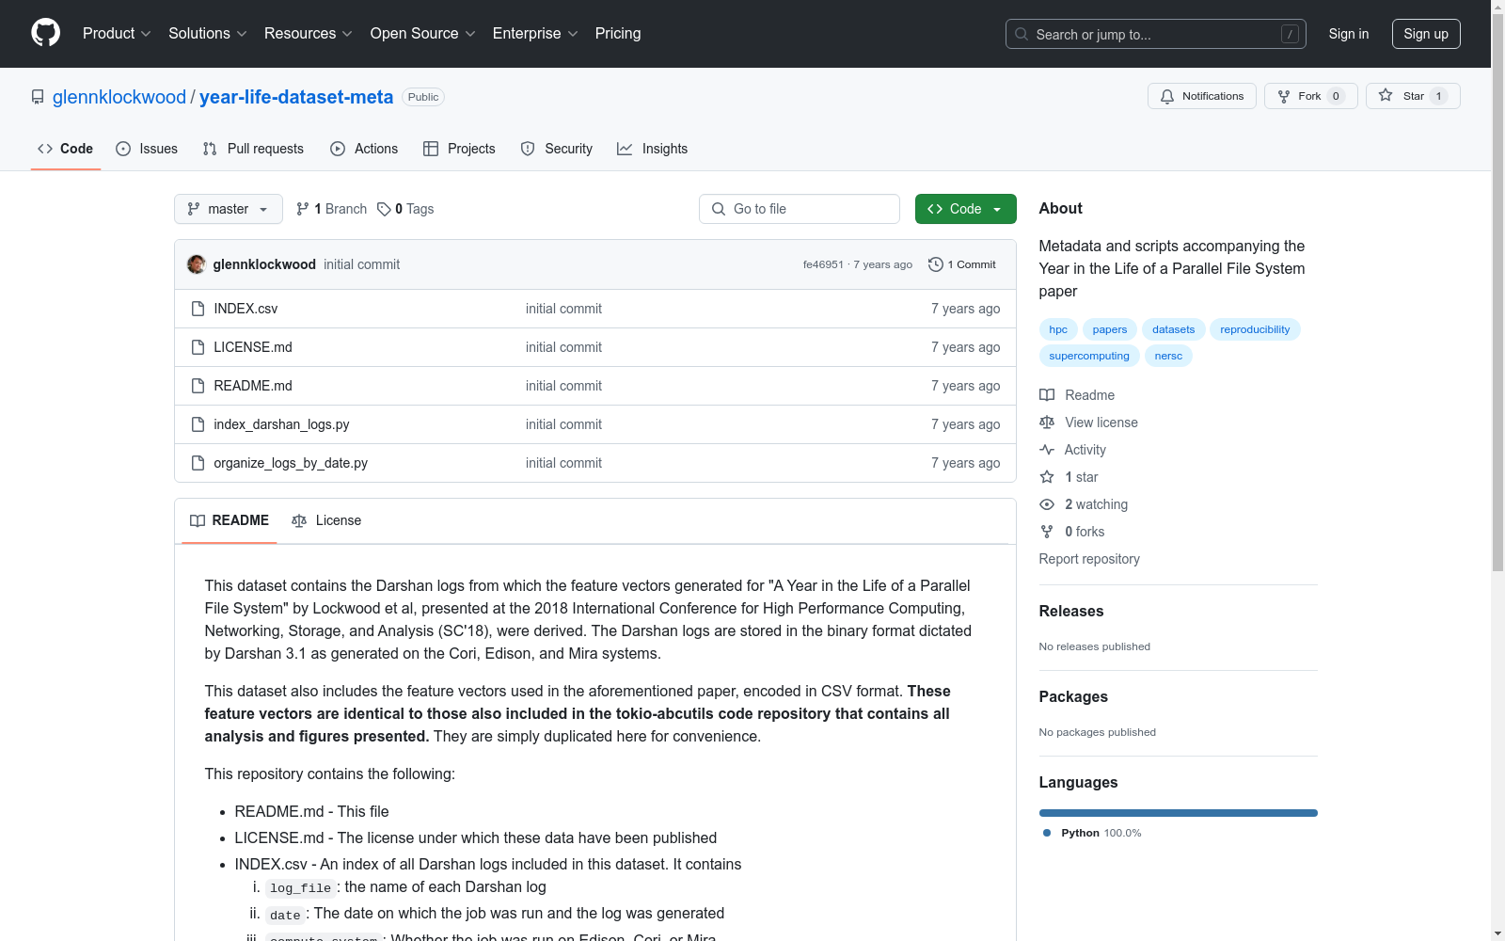Click the license scale icon in About
1505x941 pixels.
pos(1047,423)
